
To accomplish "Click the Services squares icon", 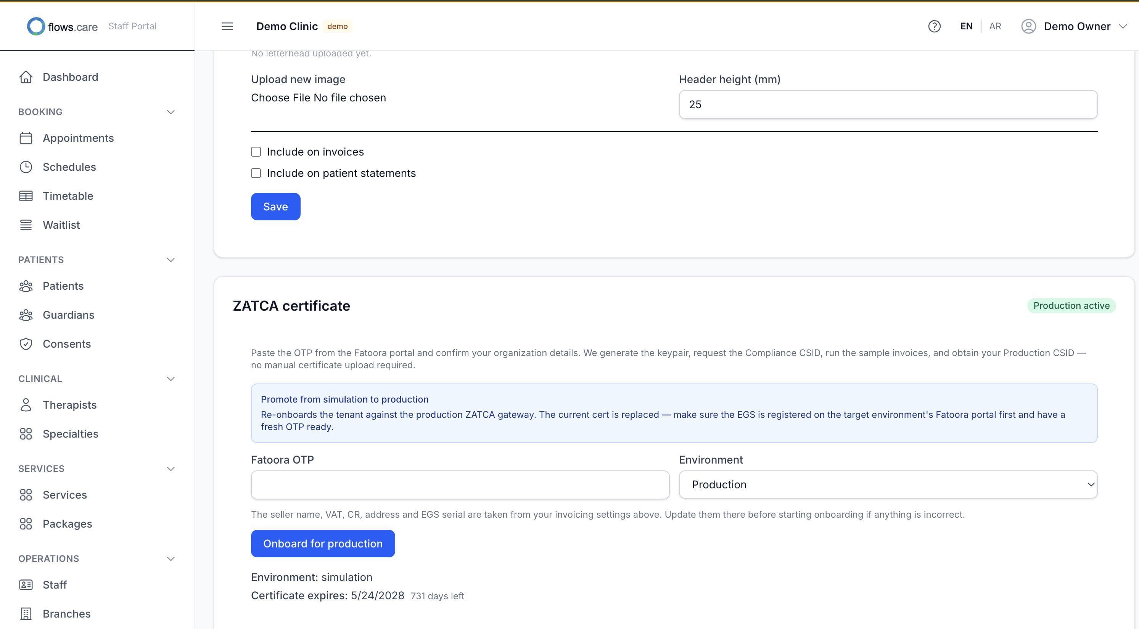I will (x=26, y=495).
